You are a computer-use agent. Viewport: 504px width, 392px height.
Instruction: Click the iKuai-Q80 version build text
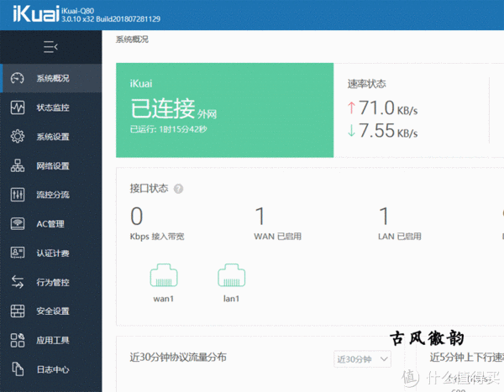(x=111, y=15)
